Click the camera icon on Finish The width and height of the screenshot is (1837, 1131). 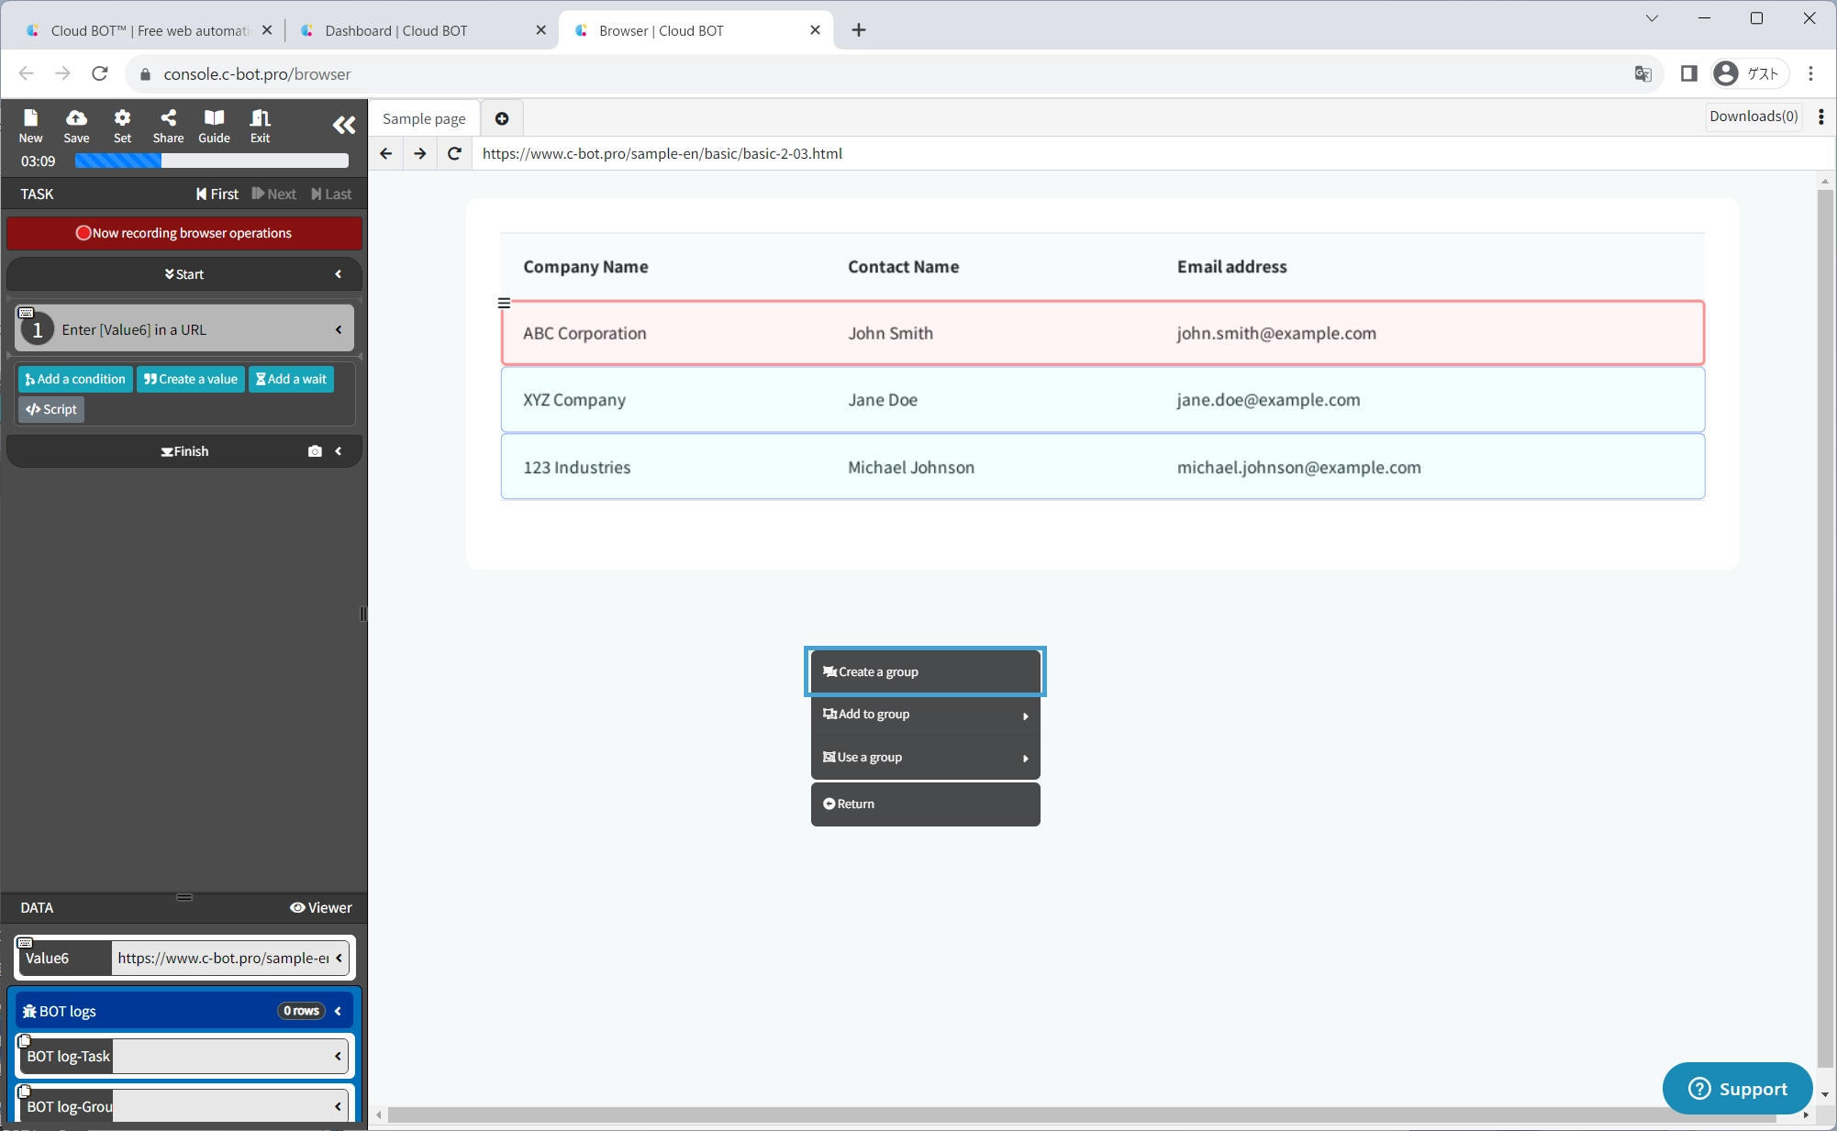click(x=315, y=451)
